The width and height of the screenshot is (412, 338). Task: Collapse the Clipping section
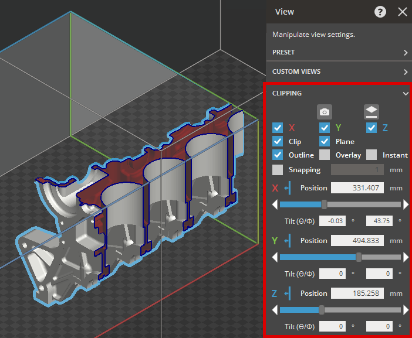405,93
